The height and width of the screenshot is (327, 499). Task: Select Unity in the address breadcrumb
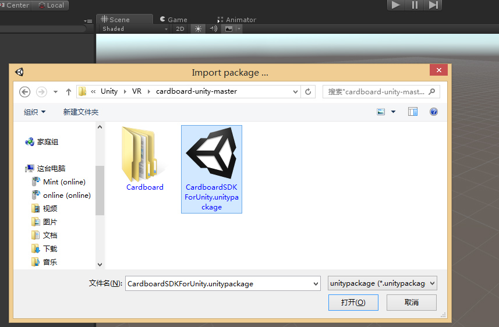(109, 91)
